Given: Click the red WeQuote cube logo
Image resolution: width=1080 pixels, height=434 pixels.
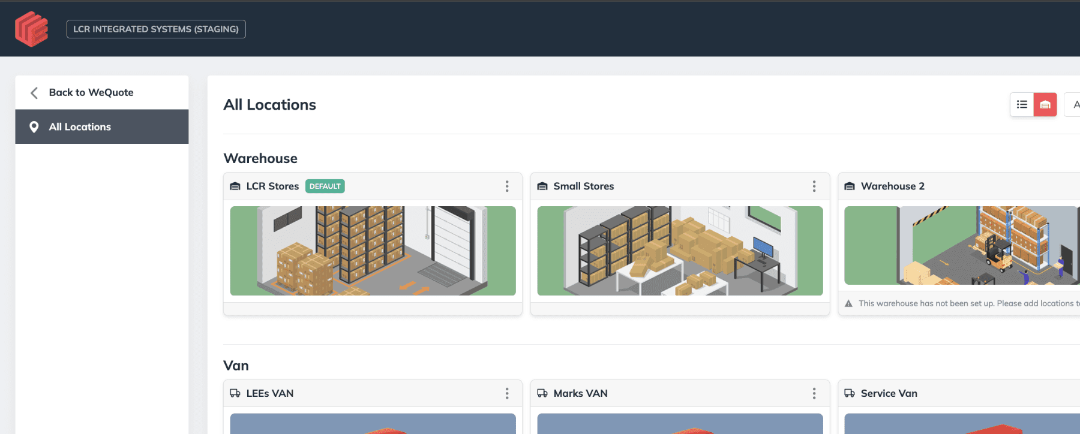Looking at the screenshot, I should coord(31,29).
